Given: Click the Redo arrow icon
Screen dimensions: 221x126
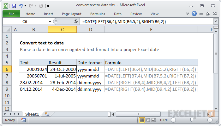Looking at the screenshot, I should pyautogui.click(x=31, y=6).
